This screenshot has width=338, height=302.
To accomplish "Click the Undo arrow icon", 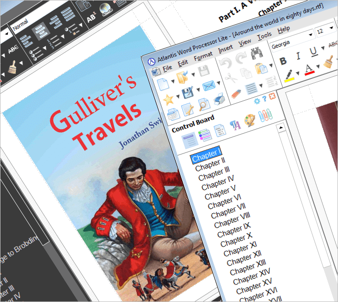I will click(x=225, y=63).
